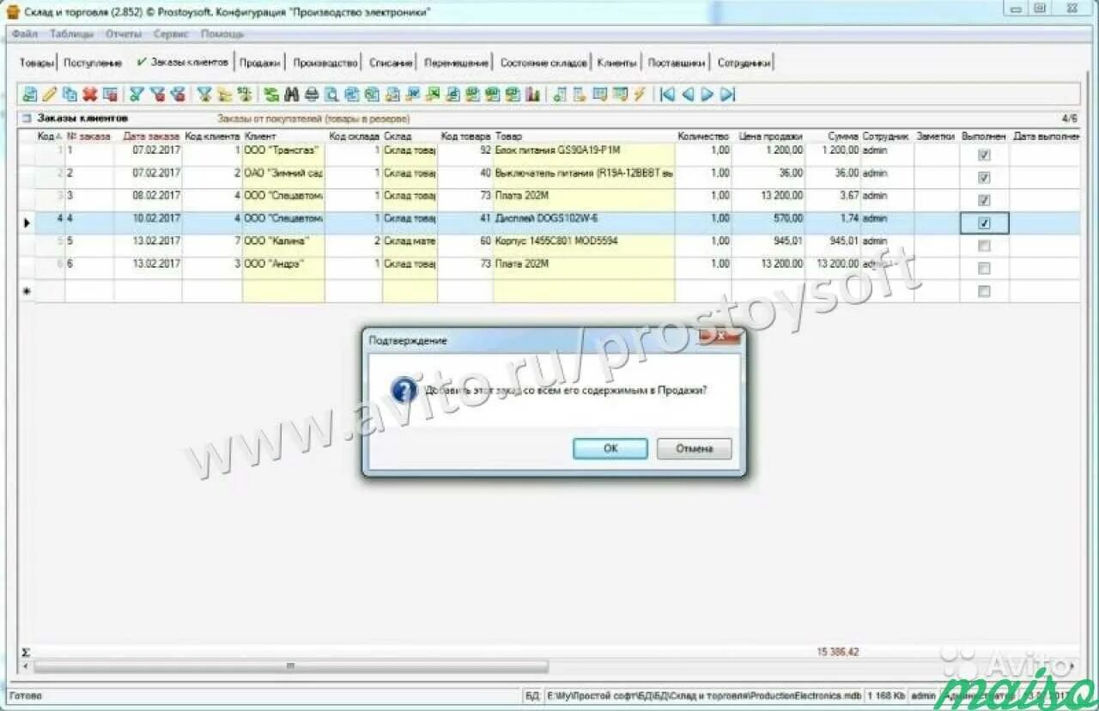
Task: Switch to the Поступление tab
Action: (93, 63)
